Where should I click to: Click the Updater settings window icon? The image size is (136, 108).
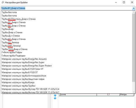(3, 2)
